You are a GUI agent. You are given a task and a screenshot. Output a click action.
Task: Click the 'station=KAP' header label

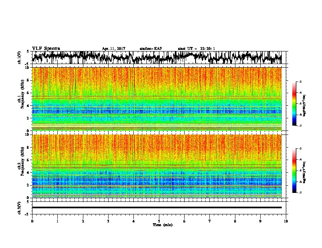click(151, 49)
